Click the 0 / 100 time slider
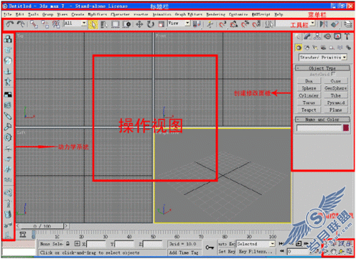 point(42,226)
